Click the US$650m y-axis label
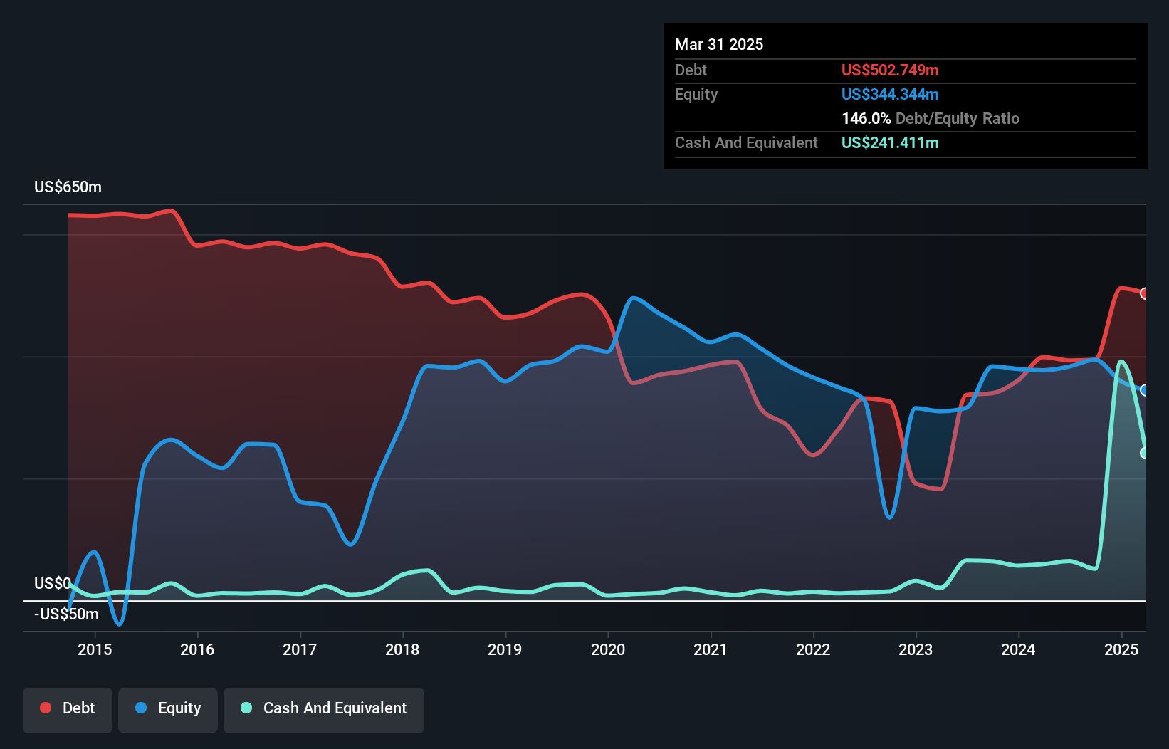The image size is (1169, 749). (x=68, y=187)
